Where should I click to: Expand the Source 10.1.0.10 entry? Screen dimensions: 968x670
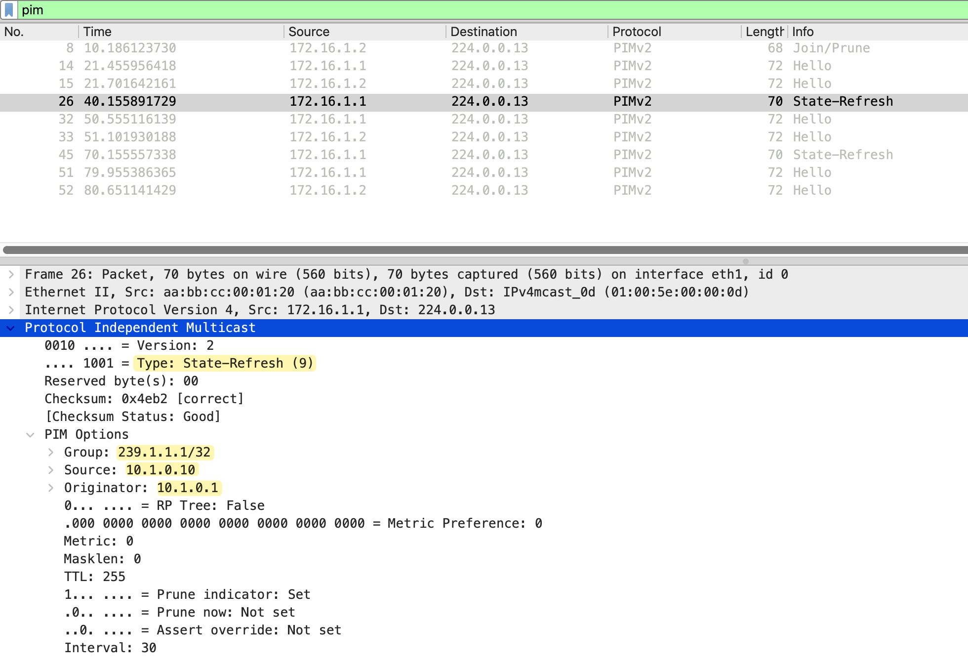click(x=50, y=470)
